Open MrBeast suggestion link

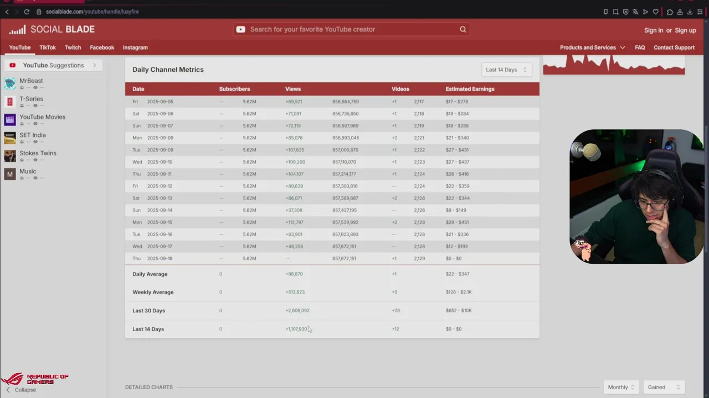(x=31, y=81)
